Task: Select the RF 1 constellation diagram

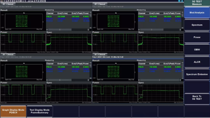Action: [24, 21]
